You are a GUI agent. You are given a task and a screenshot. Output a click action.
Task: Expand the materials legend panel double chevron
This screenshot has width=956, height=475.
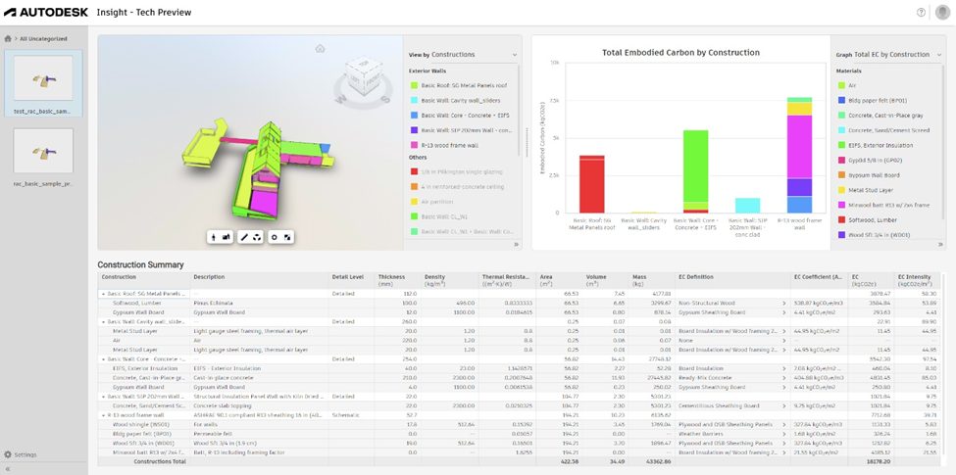coord(942,244)
